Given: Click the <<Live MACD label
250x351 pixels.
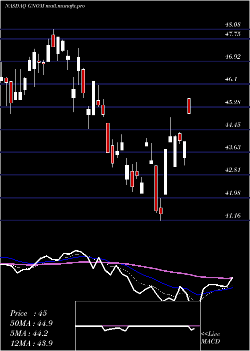Looking at the screenshot, I should click(x=210, y=338).
